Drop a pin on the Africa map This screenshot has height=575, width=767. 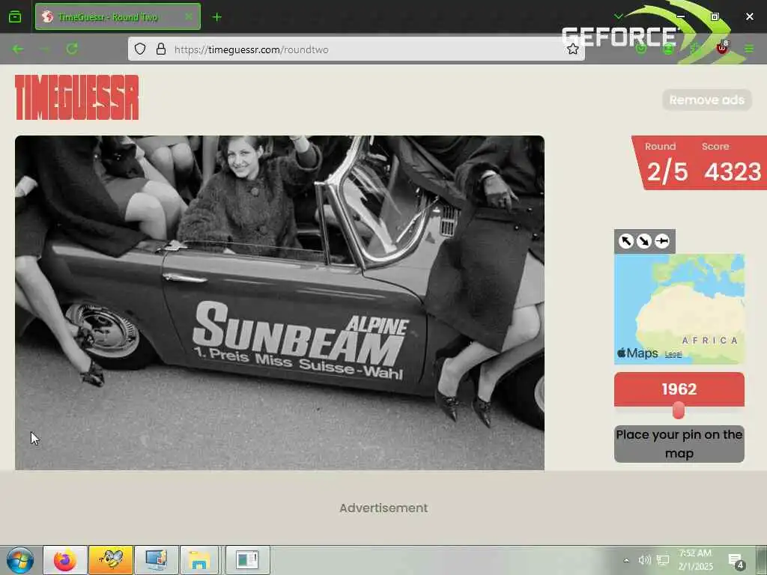point(679,309)
